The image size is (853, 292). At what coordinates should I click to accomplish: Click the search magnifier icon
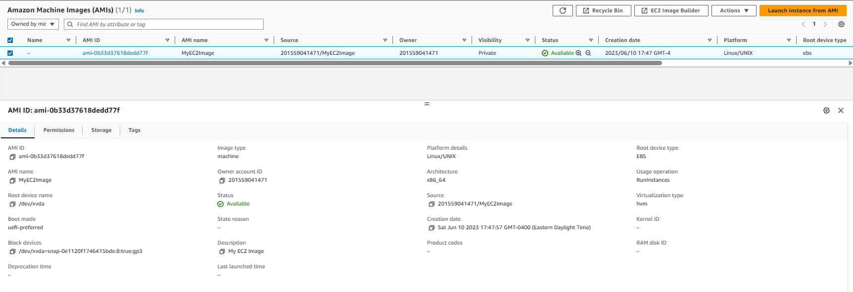pos(70,24)
